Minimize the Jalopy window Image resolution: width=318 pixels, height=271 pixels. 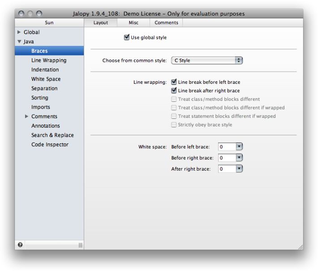coord(30,13)
